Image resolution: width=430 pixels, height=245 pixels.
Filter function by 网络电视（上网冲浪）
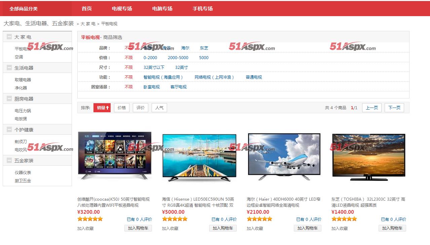pos(215,77)
